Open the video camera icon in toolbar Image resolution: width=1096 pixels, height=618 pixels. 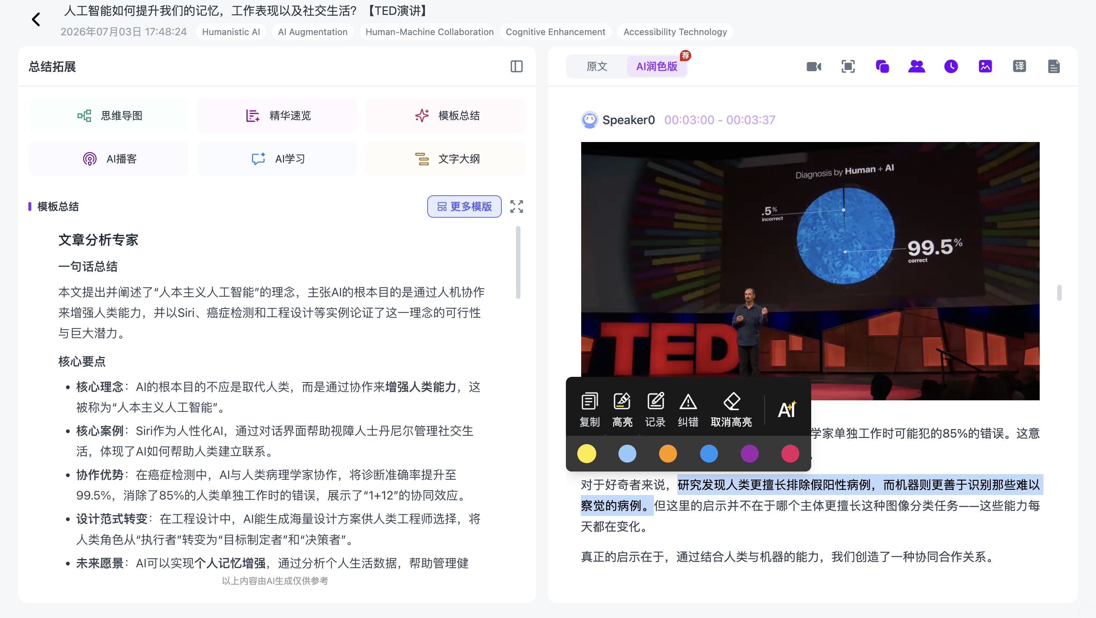(x=813, y=66)
